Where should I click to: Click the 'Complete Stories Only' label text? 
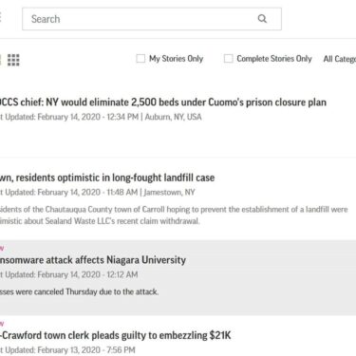(274, 59)
